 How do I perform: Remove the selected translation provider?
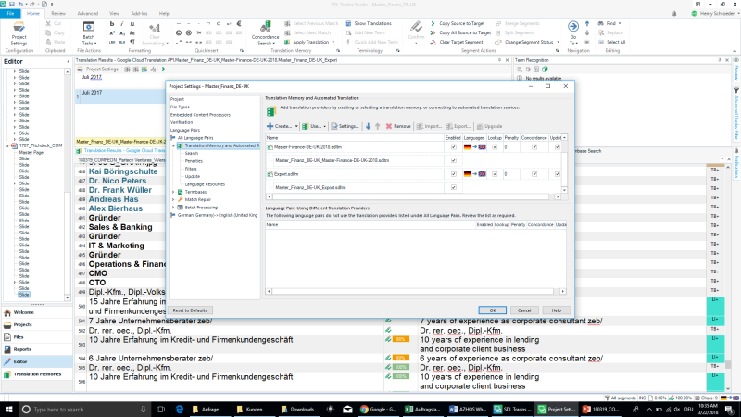(398, 126)
